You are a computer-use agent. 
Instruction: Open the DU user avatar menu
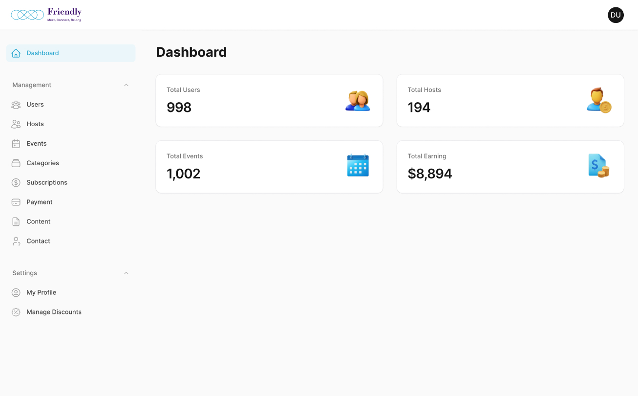[616, 15]
